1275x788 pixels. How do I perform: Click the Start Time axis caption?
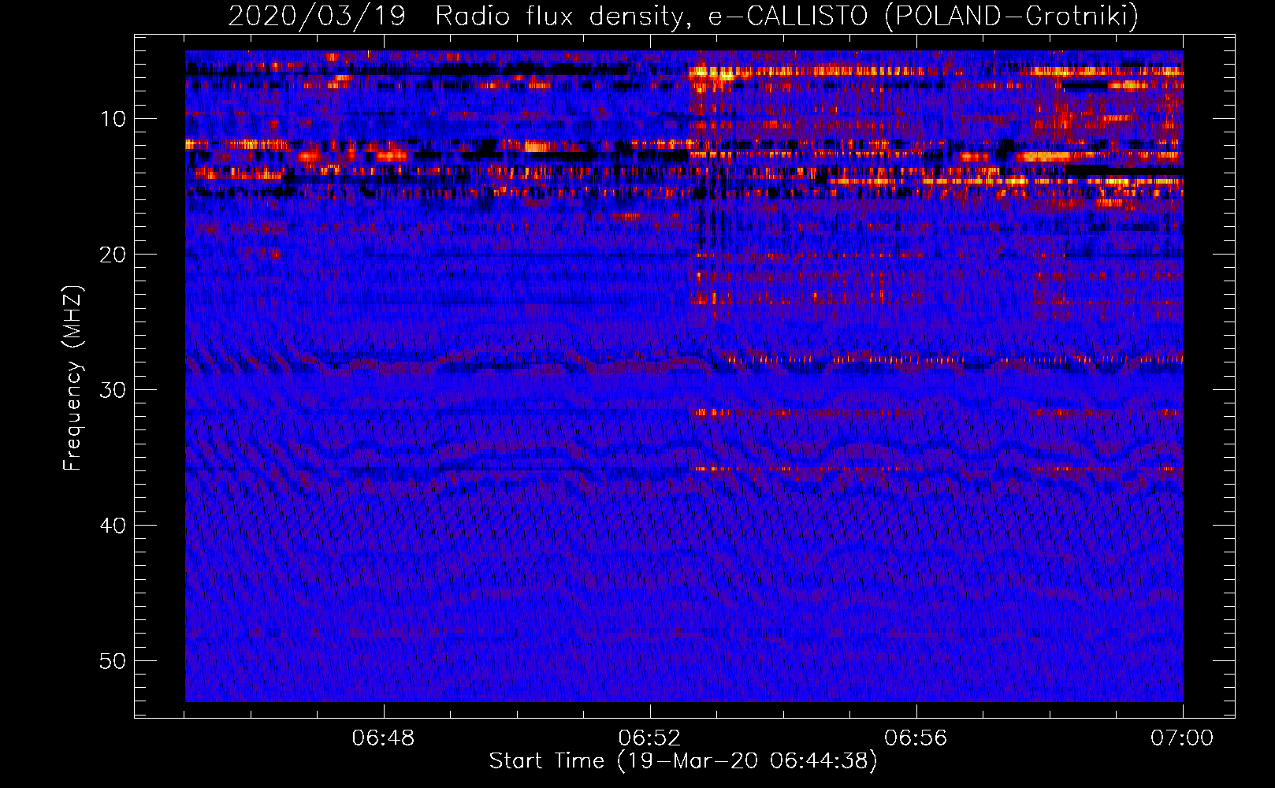(x=683, y=761)
